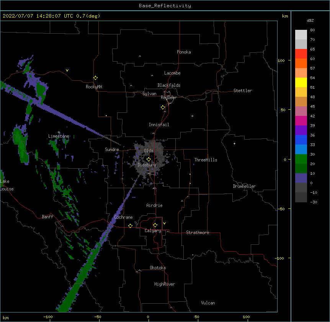Click the Limestone label
Viewport: 330px width, 322px height.
tap(59, 136)
